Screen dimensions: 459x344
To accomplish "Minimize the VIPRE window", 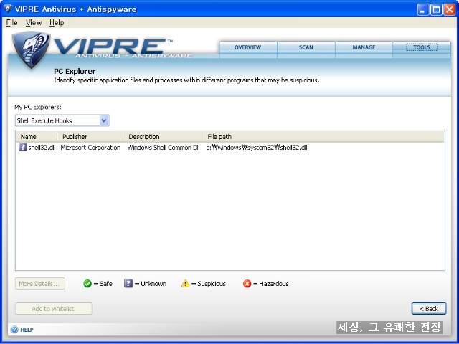I will coord(422,9).
